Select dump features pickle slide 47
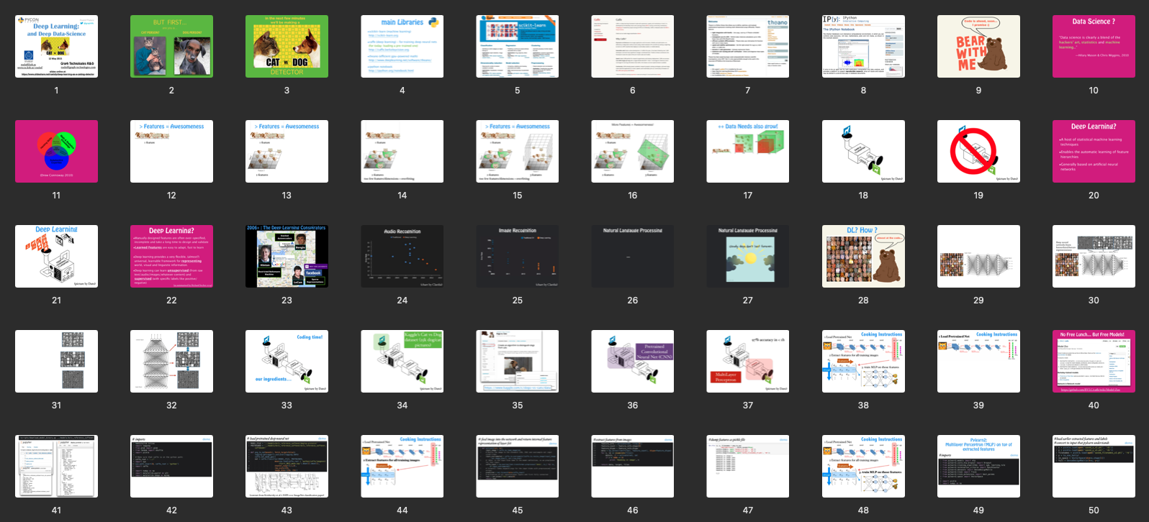 point(747,466)
